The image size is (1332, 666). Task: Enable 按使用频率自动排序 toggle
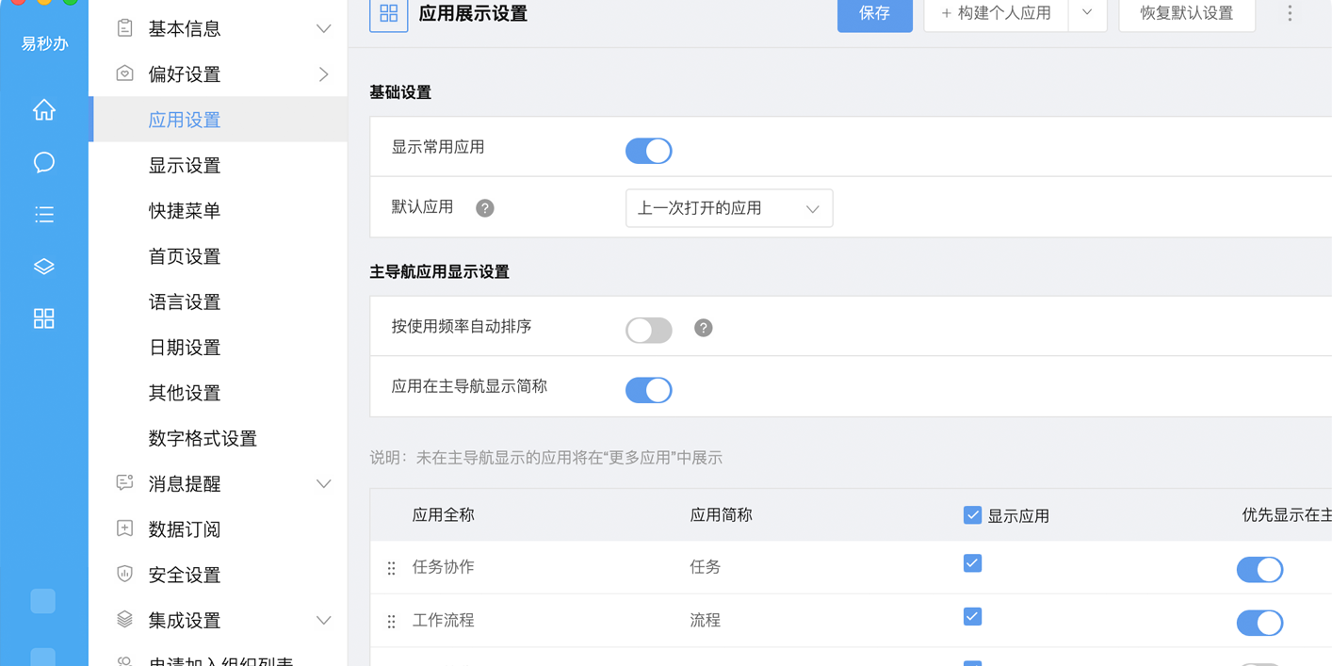click(x=648, y=330)
